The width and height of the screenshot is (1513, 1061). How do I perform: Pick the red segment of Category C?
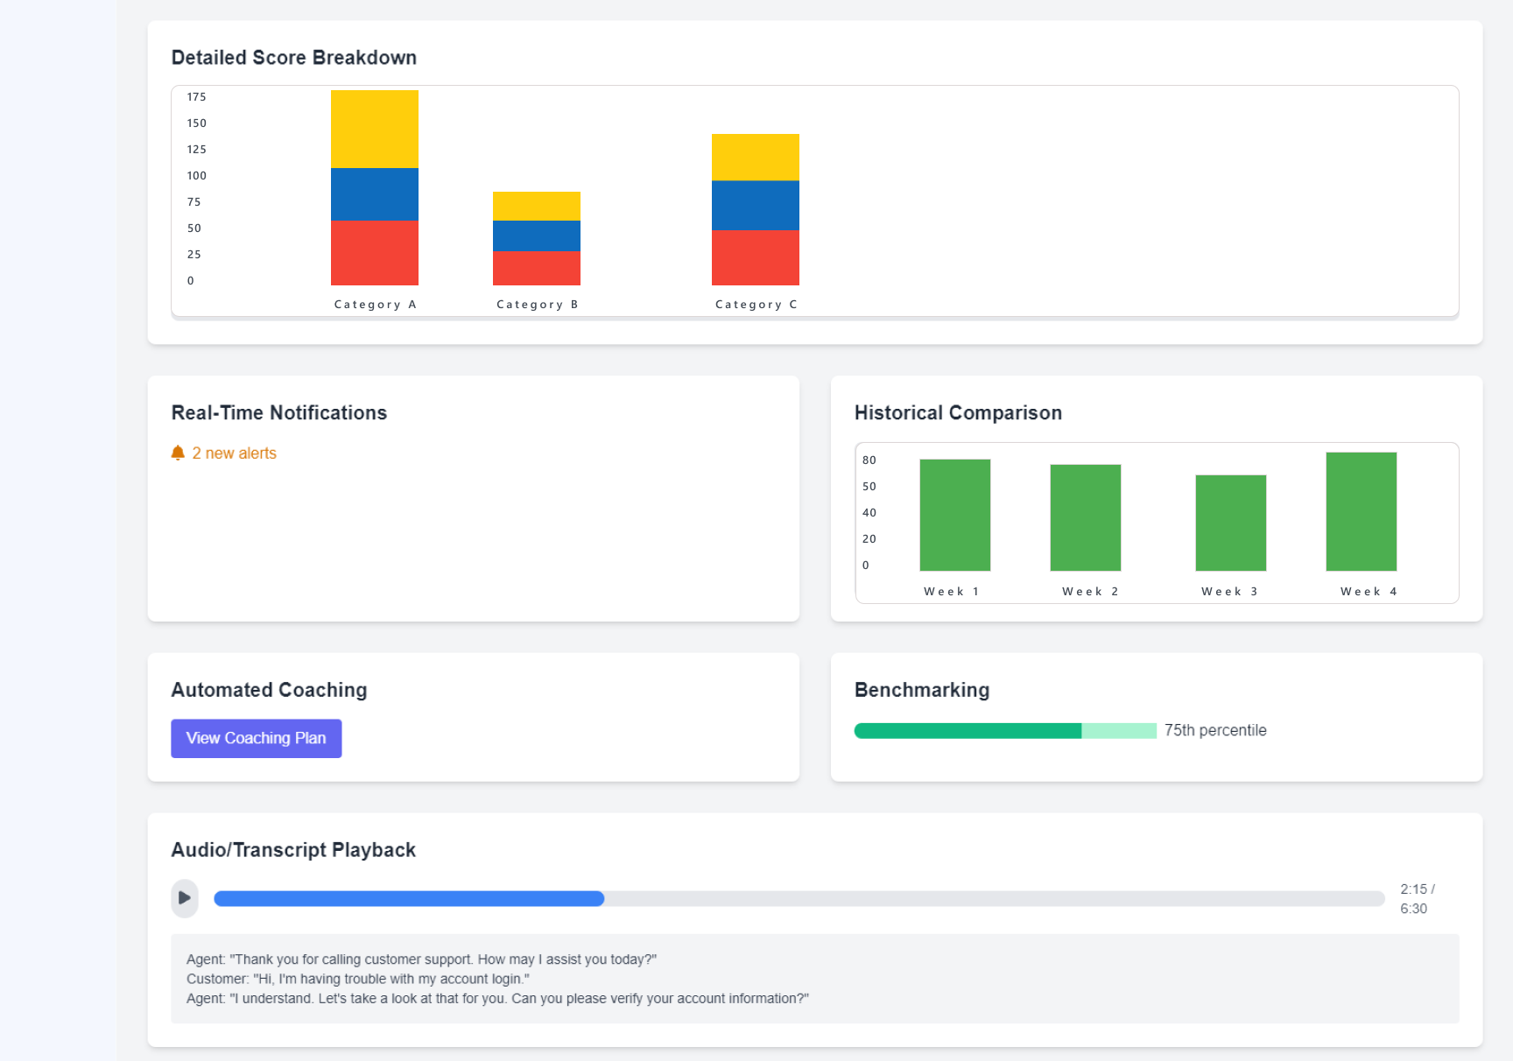(x=755, y=258)
